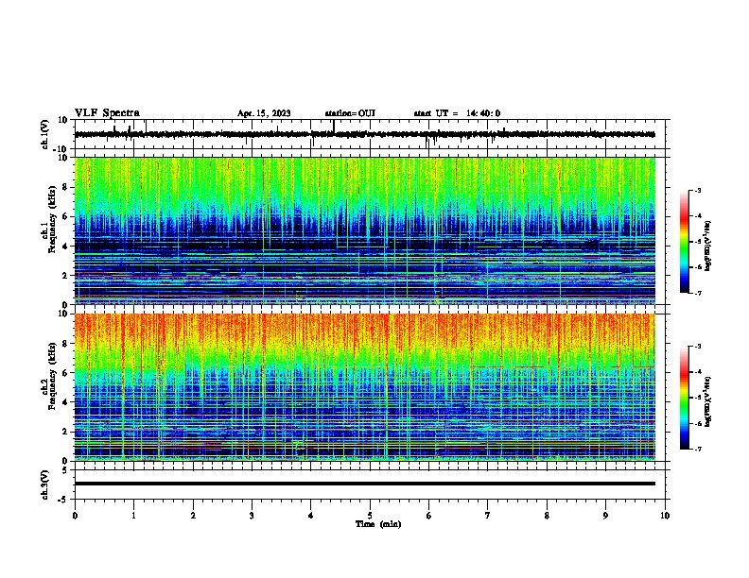Click time axis tick label "1"
The height and width of the screenshot is (578, 749).
(x=133, y=516)
